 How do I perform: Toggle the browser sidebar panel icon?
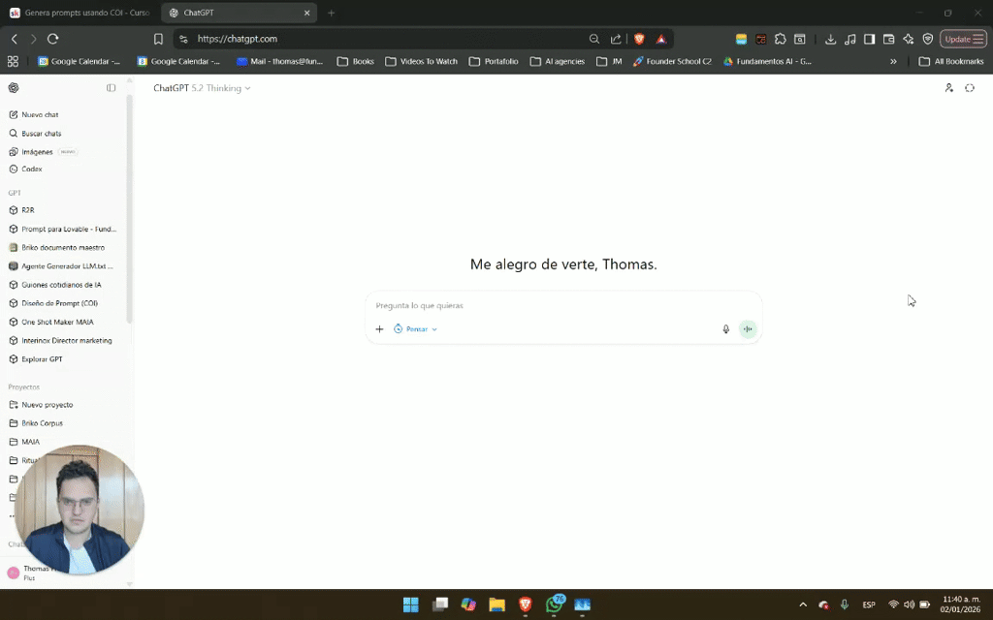point(870,39)
